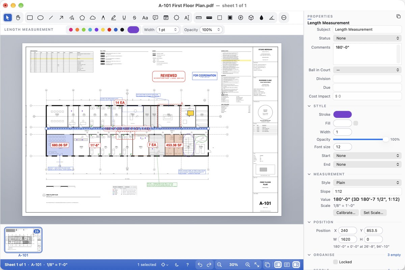This screenshot has height=270, width=405.
Task: Click the Set Scale... button
Action: (x=373, y=213)
